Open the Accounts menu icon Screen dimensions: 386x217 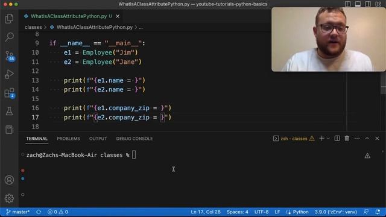pyautogui.click(x=9, y=180)
